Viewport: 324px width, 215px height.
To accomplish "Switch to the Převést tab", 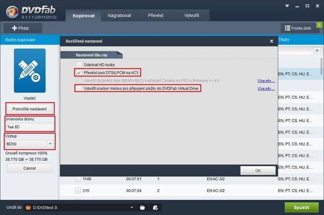I will point(155,16).
